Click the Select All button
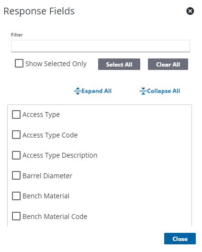The image size is (202, 252). (119, 64)
